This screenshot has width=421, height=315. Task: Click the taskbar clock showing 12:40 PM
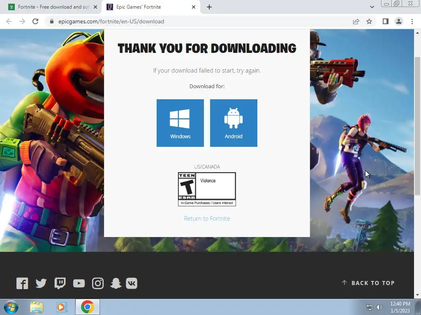point(400,307)
